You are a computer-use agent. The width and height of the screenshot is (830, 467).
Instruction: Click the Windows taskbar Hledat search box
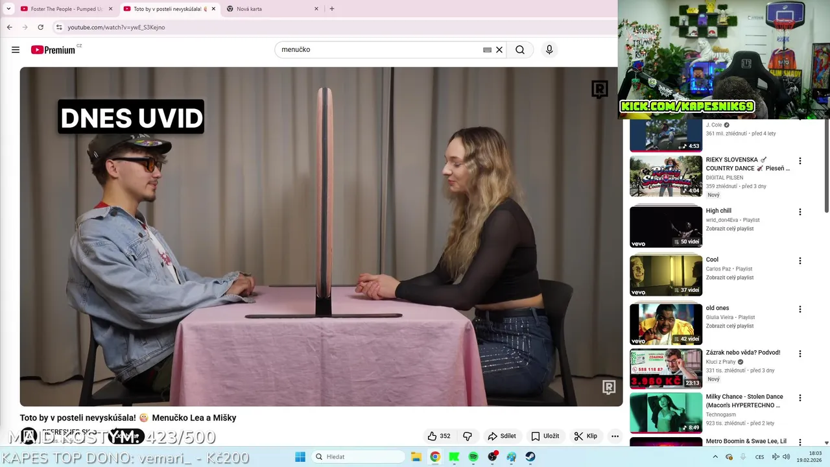[x=359, y=457]
